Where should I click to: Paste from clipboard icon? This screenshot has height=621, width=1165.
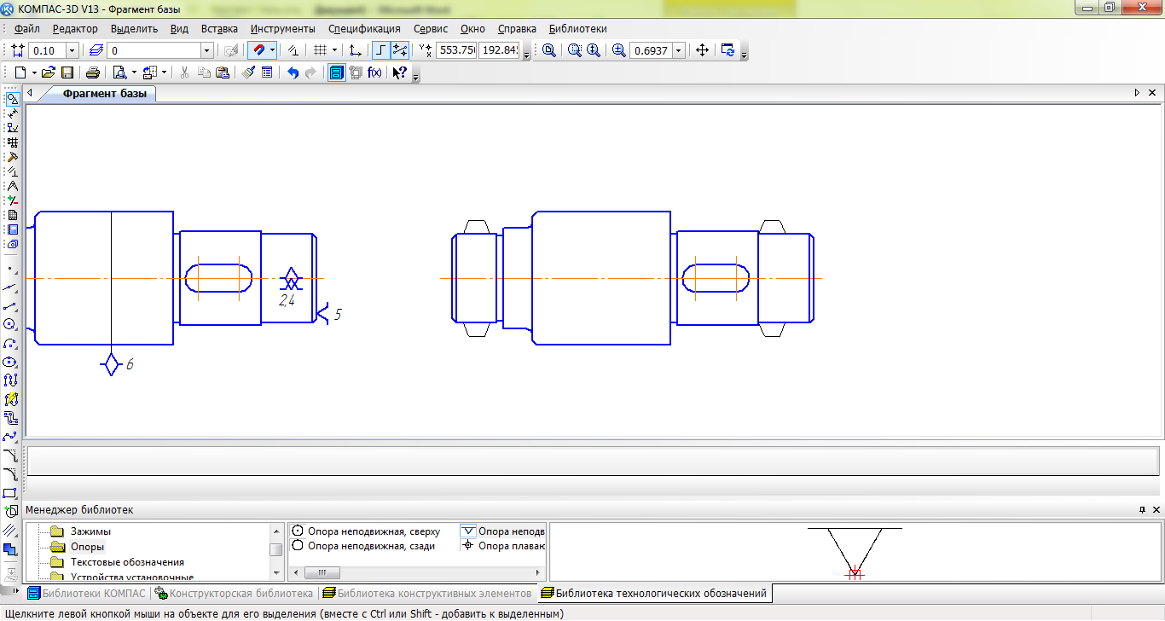(x=222, y=73)
